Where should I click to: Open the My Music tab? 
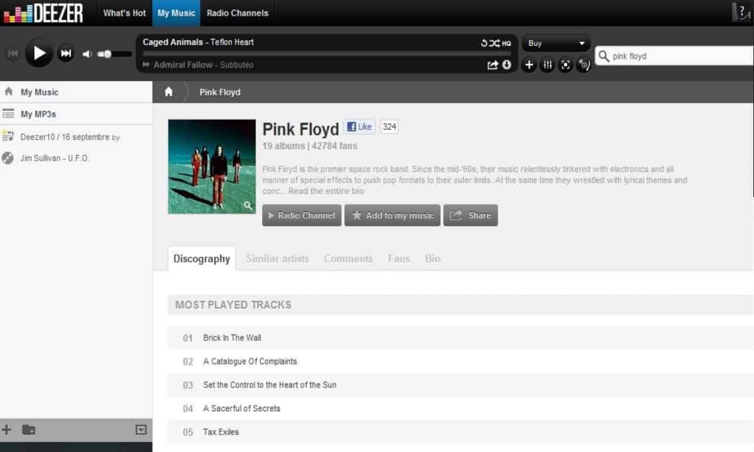[177, 13]
